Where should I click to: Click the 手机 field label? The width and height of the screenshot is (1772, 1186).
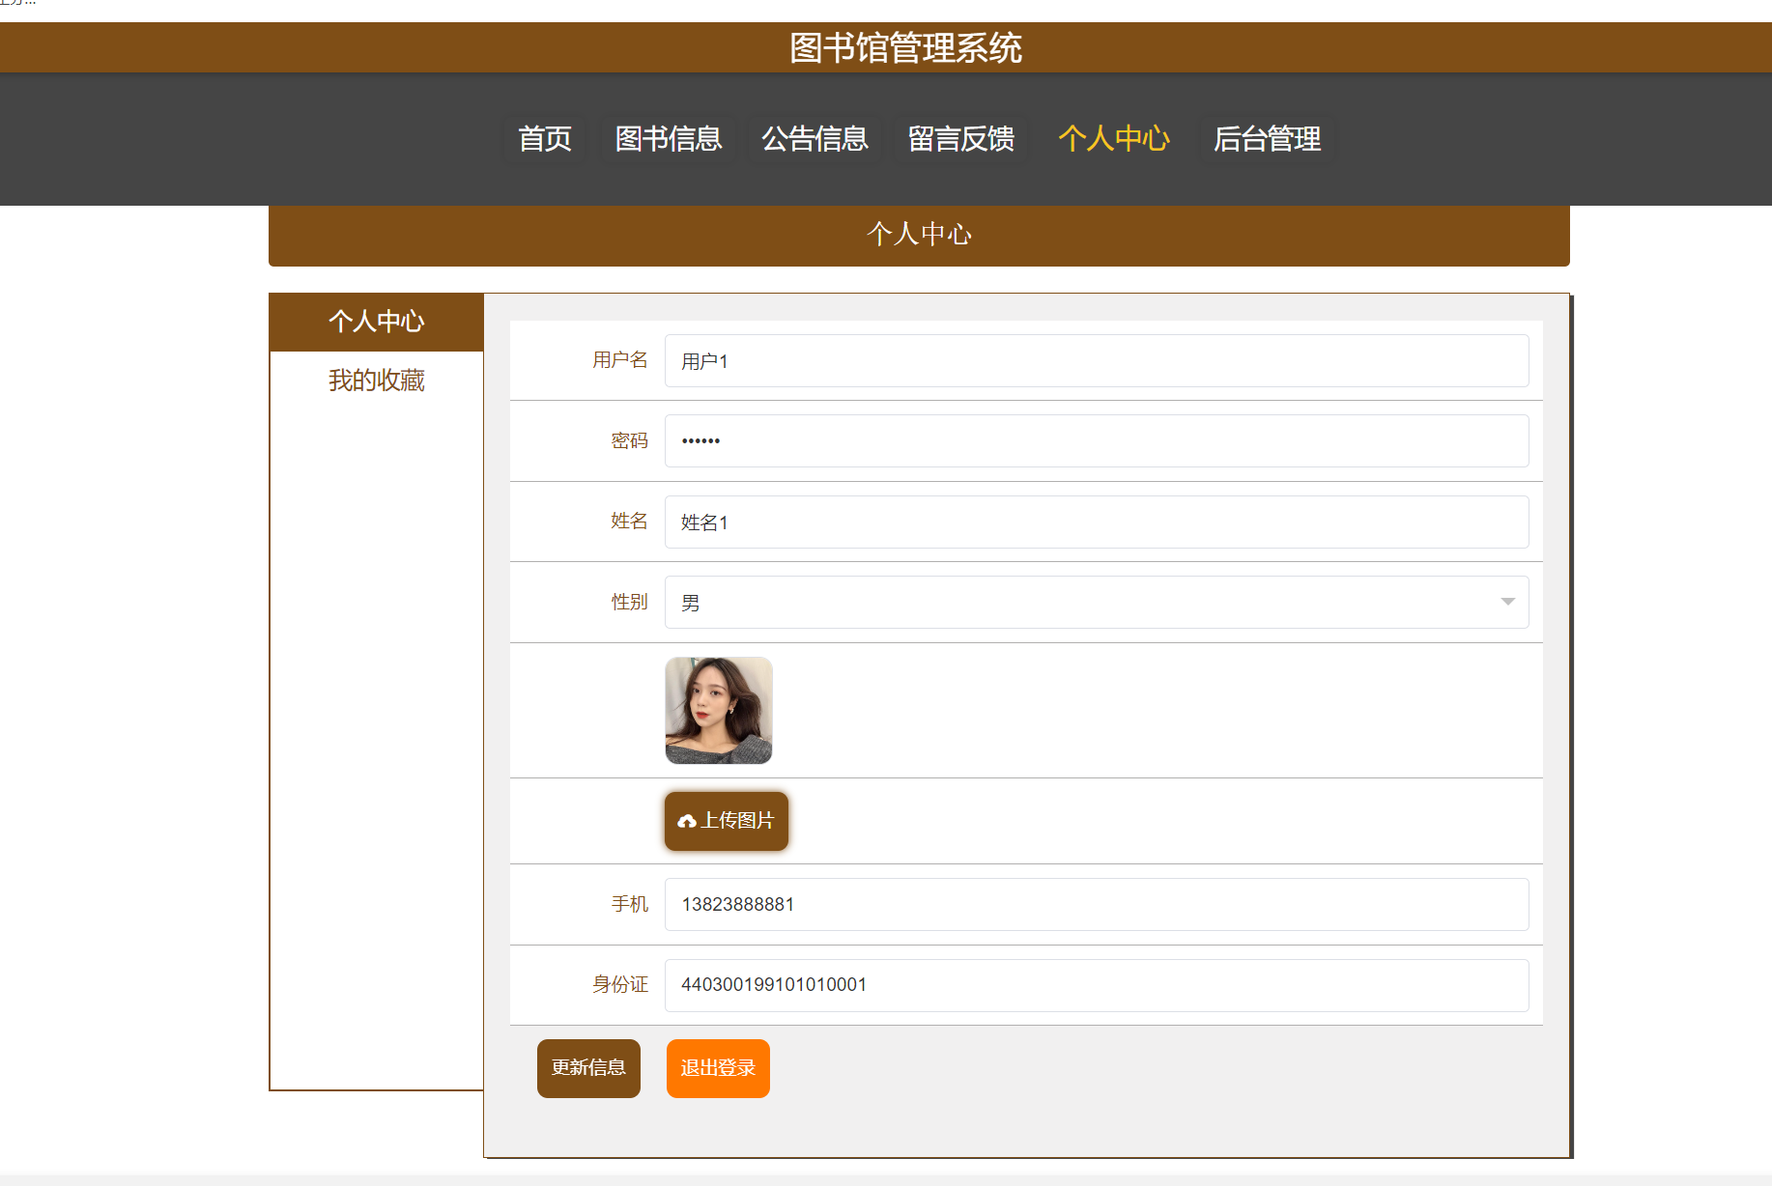pos(630,904)
